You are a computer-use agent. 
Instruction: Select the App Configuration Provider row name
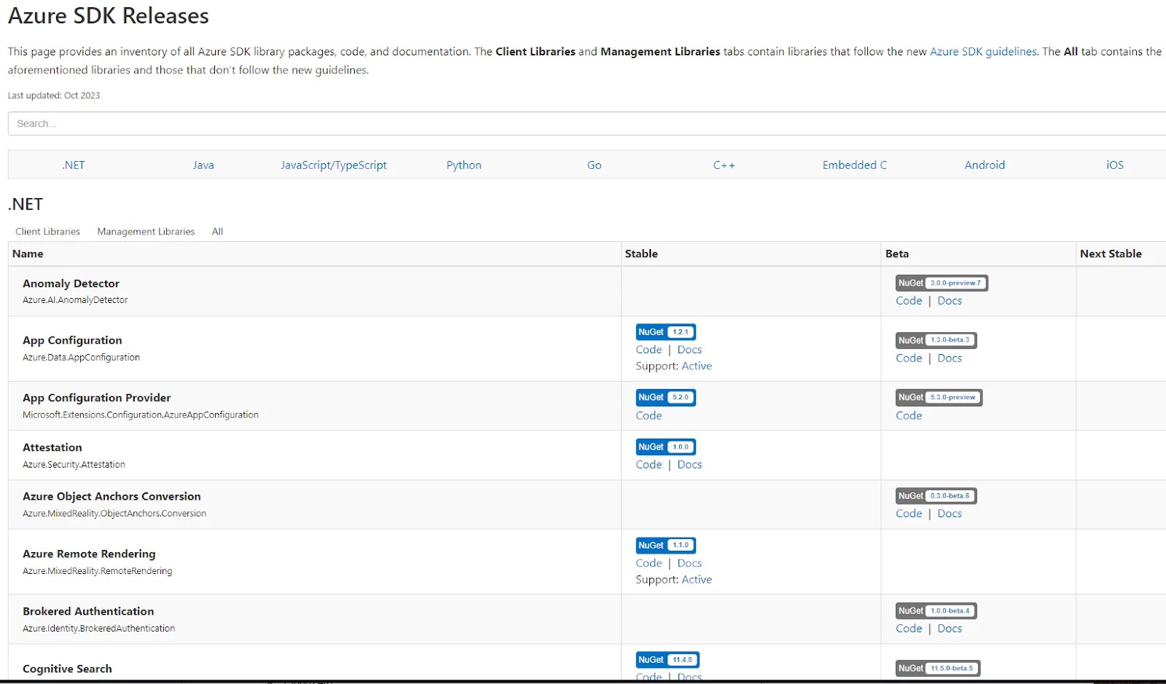[97, 398]
